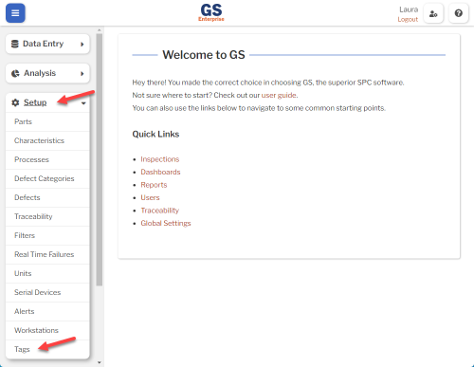The width and height of the screenshot is (474, 367).
Task: Open Workstations in the sidebar
Action: 47,330
